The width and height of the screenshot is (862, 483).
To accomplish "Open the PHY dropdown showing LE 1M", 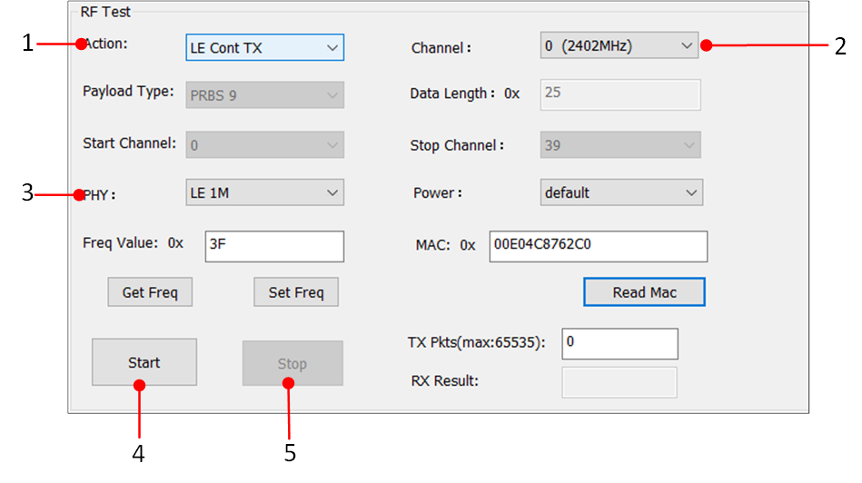I will point(263,192).
